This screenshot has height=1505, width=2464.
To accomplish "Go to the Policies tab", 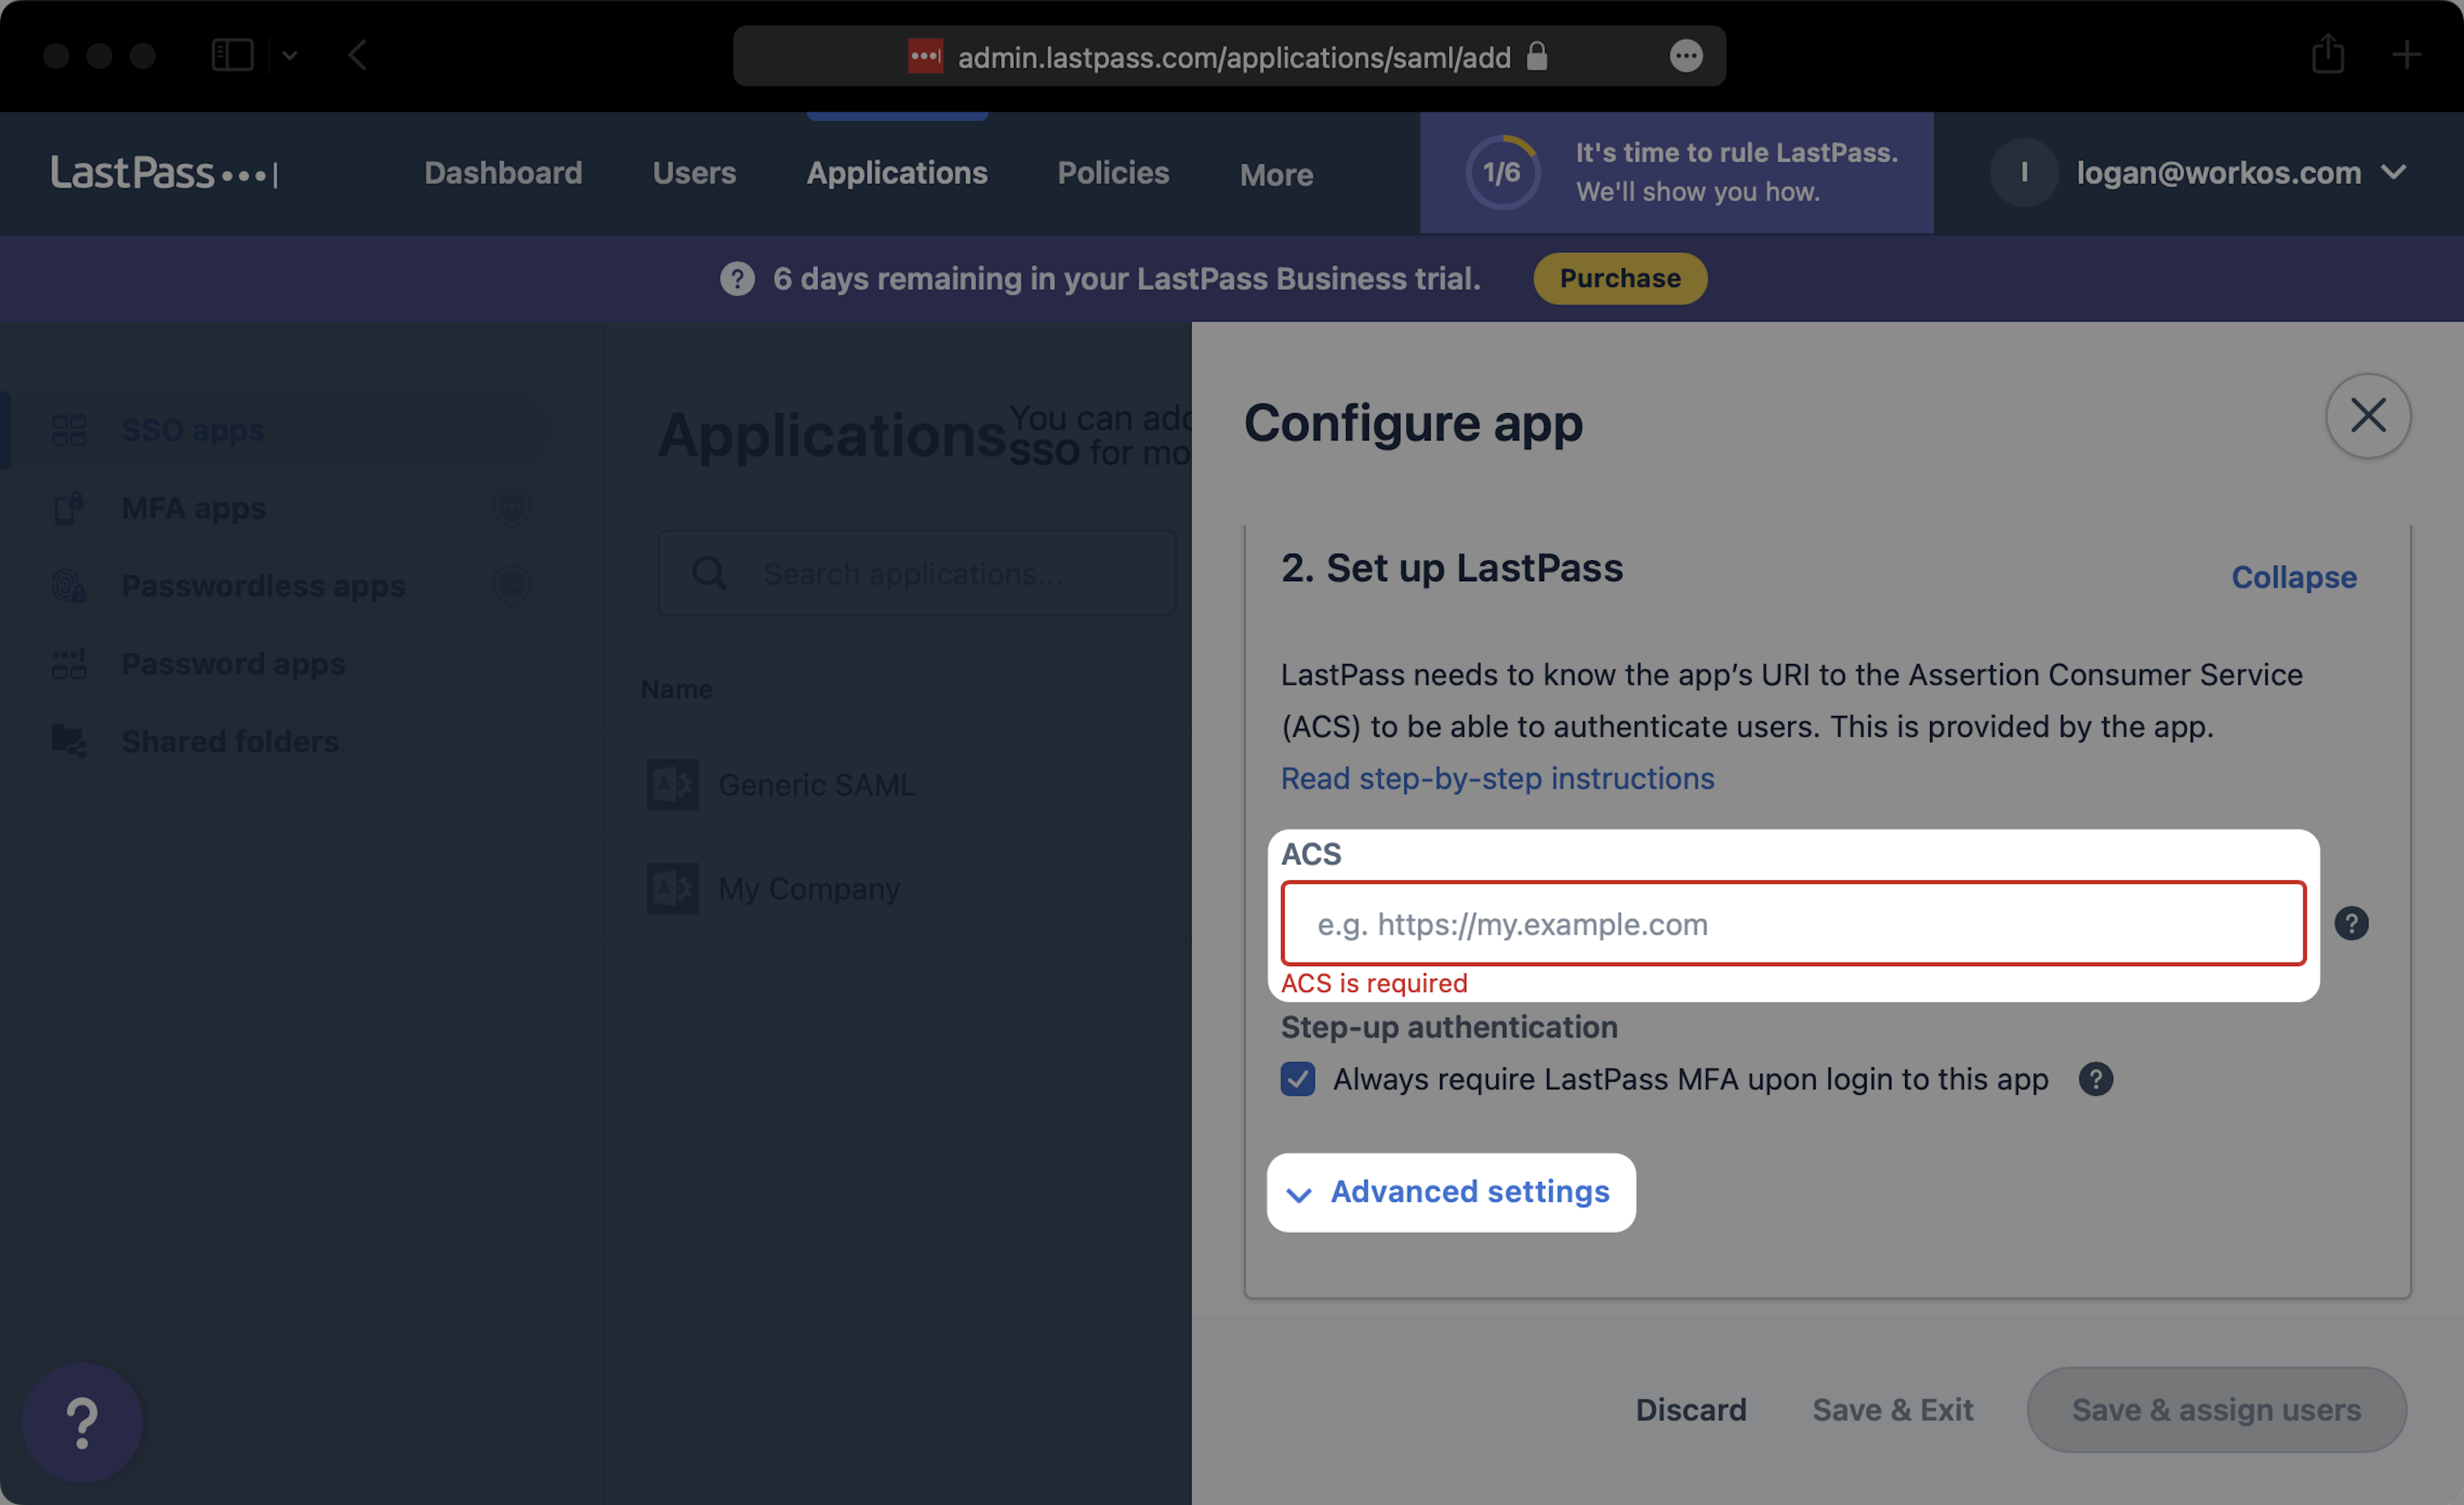I will click(x=1113, y=173).
